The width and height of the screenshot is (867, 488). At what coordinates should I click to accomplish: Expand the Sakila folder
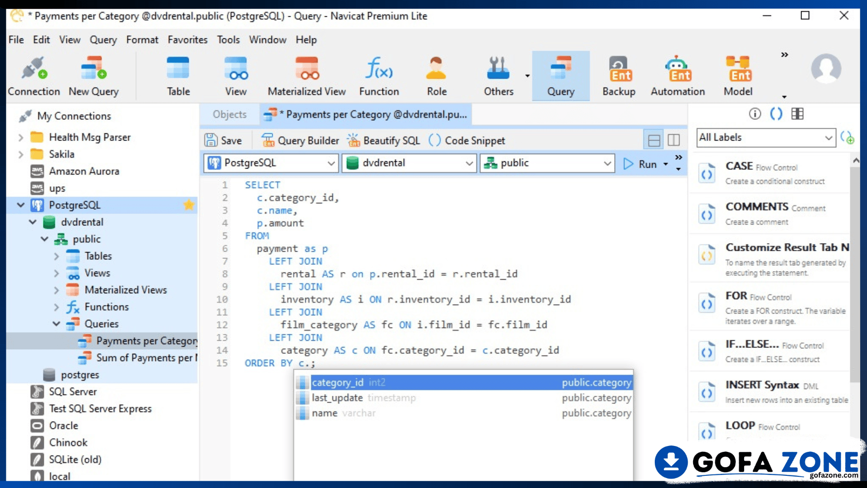pos(20,155)
